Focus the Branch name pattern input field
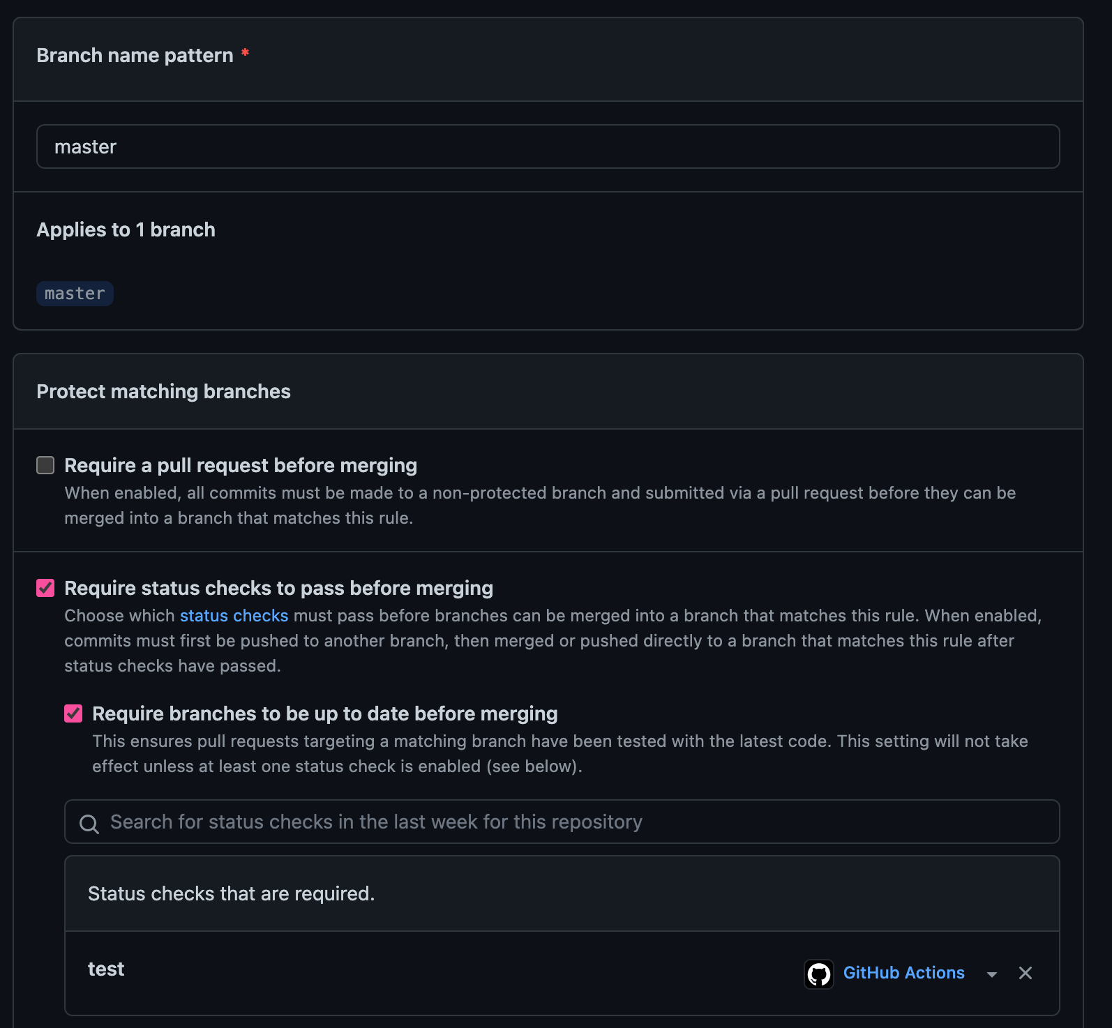This screenshot has height=1028, width=1112. [x=548, y=146]
